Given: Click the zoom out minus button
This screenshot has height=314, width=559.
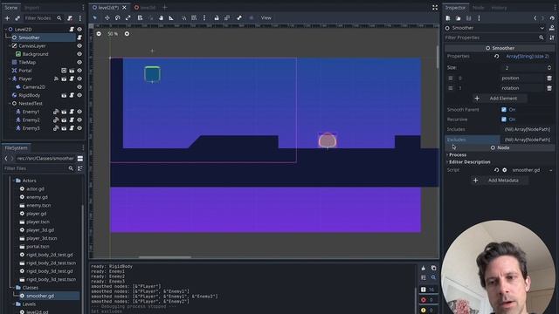Looking at the screenshot, I should (x=99, y=34).
